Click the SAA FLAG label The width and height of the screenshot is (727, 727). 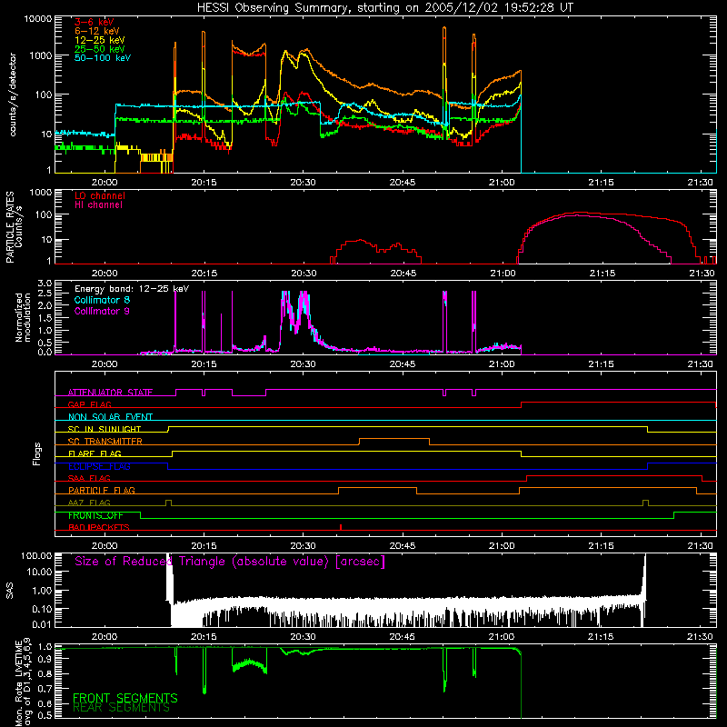89,478
